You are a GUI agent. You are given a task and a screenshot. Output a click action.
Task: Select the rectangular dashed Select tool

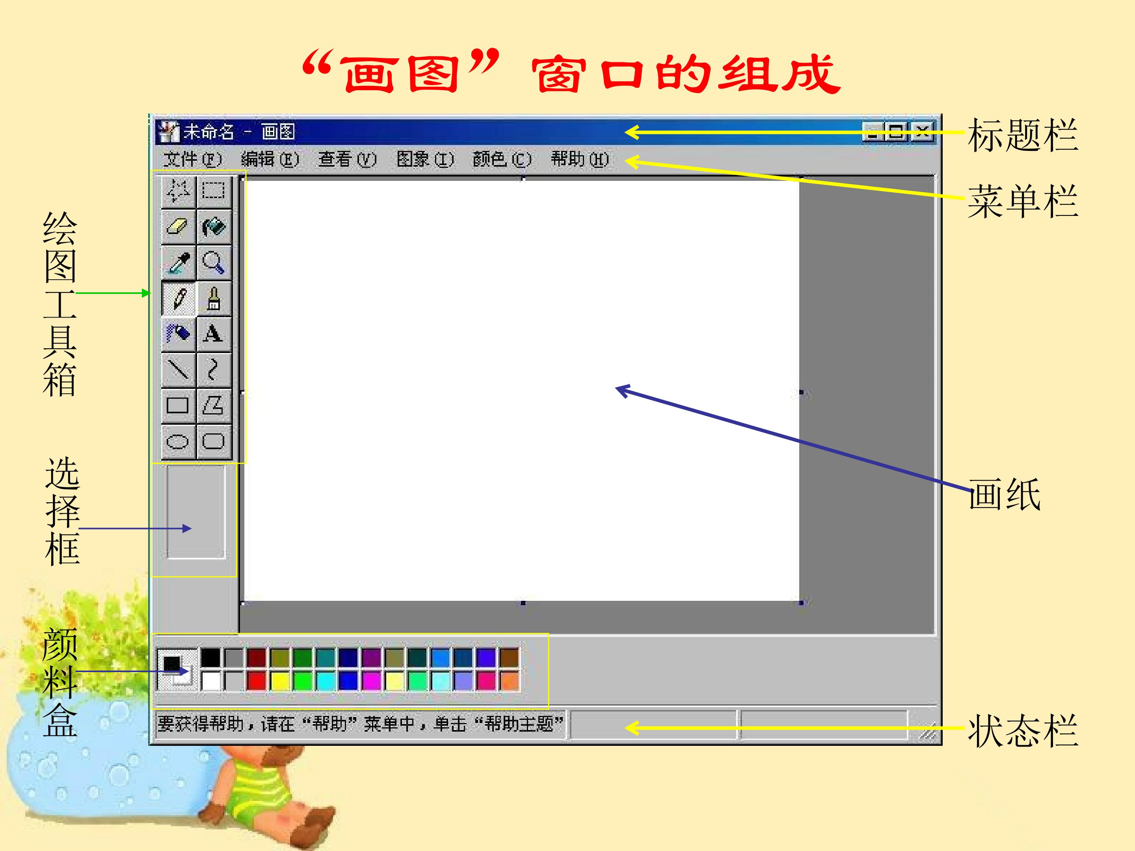coord(214,191)
